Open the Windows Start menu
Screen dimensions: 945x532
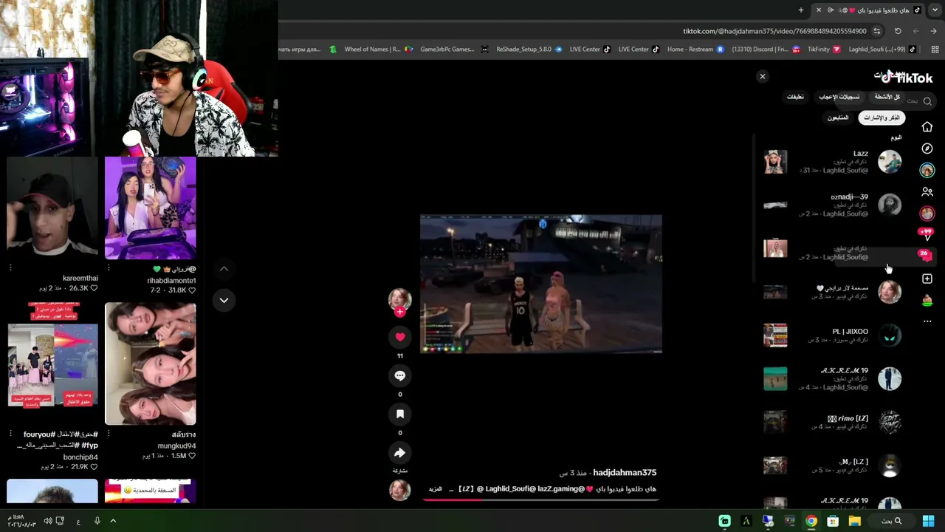(928, 521)
